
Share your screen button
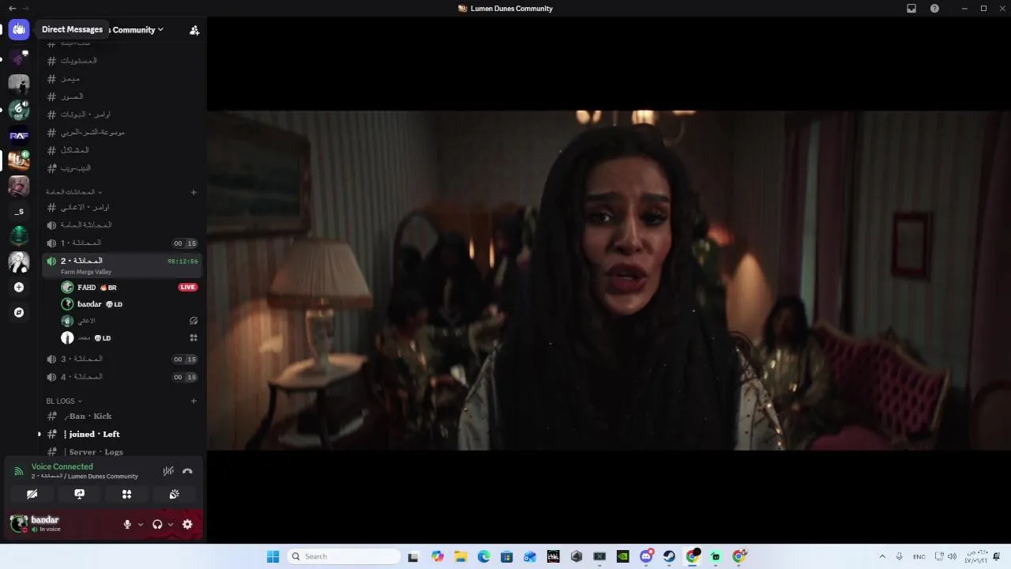[x=80, y=494]
